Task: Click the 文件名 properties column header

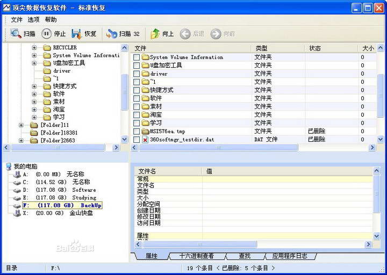Action: [x=169, y=171]
